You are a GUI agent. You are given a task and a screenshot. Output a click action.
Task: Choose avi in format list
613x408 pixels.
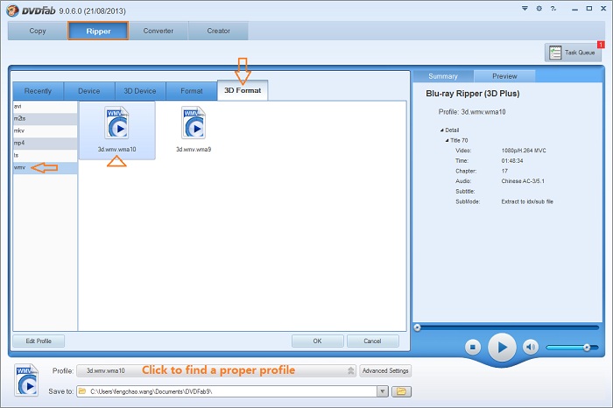point(45,106)
